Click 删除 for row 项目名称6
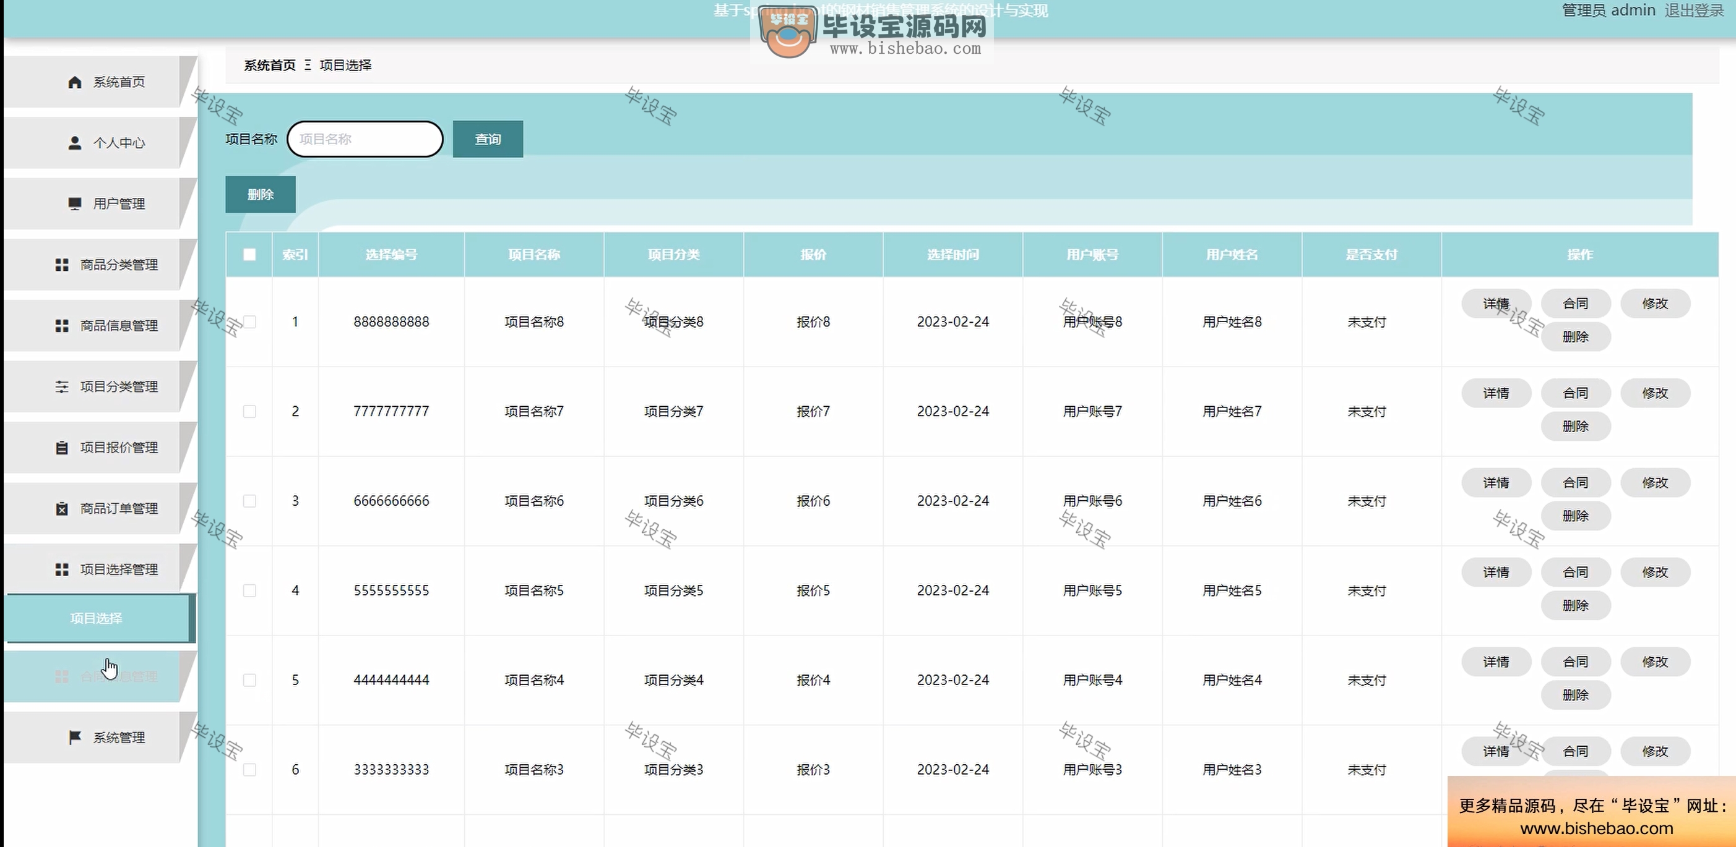This screenshot has width=1736, height=847. click(x=1576, y=516)
